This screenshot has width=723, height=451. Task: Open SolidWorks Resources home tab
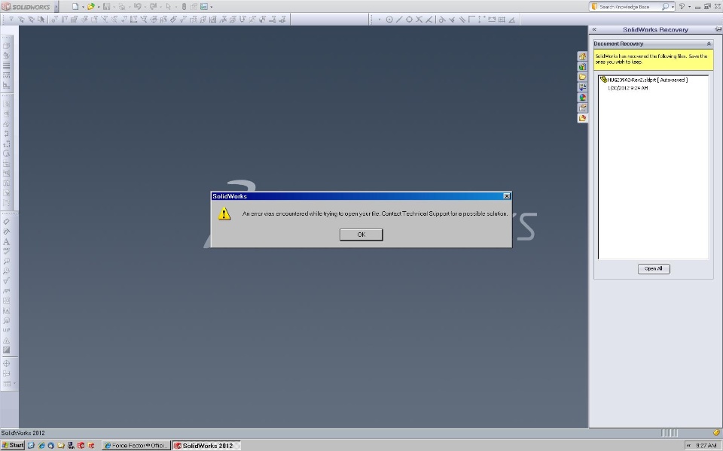(x=582, y=56)
